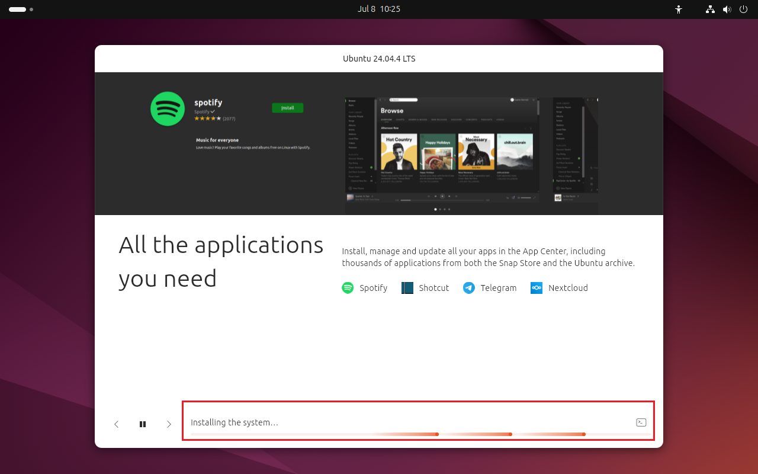Click the 'Ubuntu 24.04.4 LTS' window title

pyautogui.click(x=379, y=59)
